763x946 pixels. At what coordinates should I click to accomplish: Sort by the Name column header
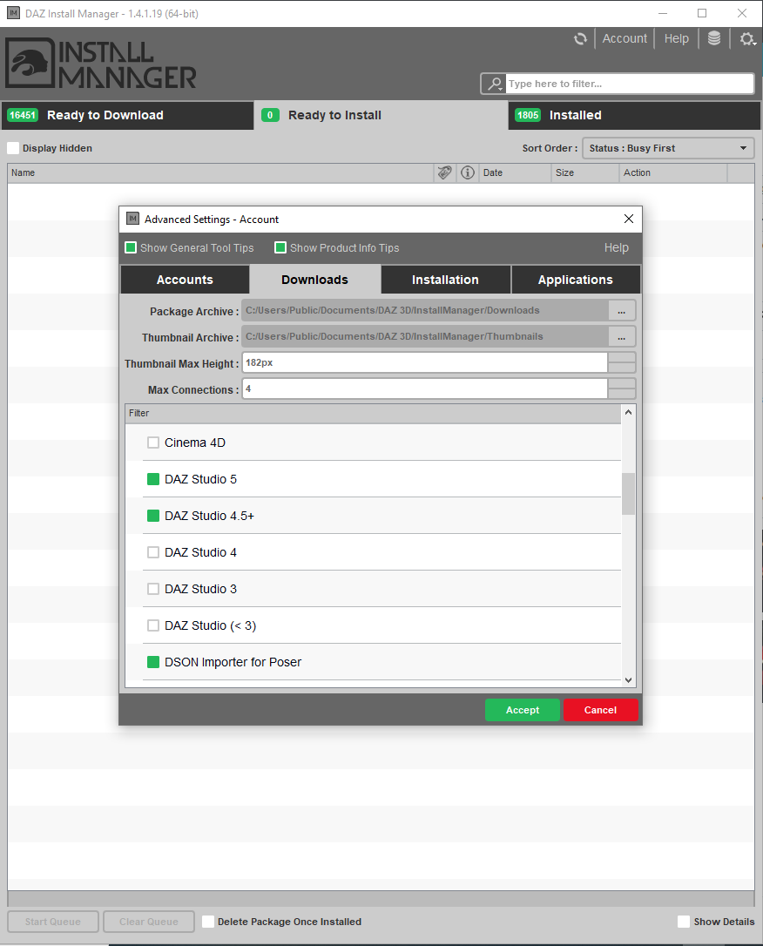[220, 172]
